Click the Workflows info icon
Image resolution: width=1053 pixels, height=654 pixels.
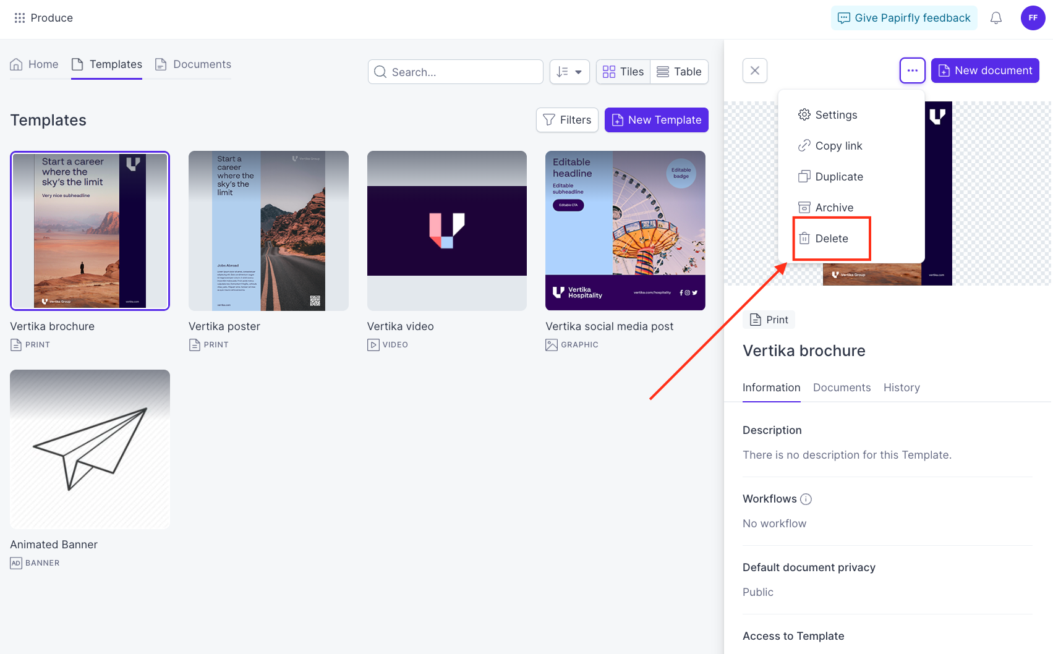pyautogui.click(x=806, y=499)
